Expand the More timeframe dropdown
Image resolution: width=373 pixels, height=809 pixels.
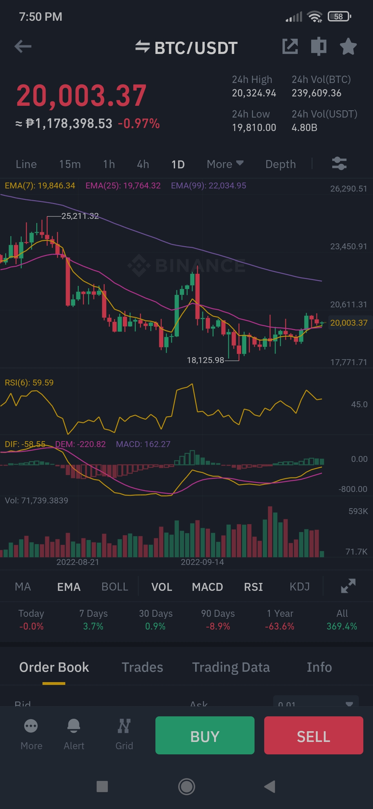click(225, 164)
